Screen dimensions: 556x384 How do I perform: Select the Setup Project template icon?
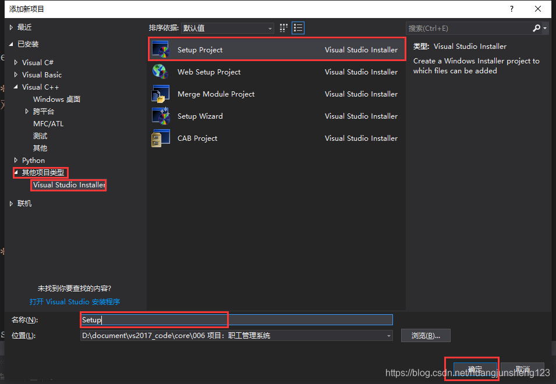tap(161, 49)
